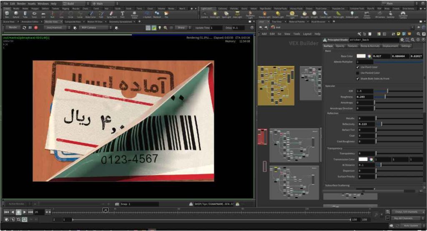Add a Point Light from shelf

point(215,15)
